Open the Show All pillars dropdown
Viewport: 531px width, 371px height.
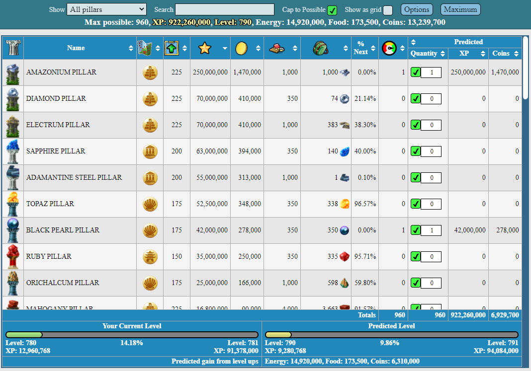click(107, 9)
